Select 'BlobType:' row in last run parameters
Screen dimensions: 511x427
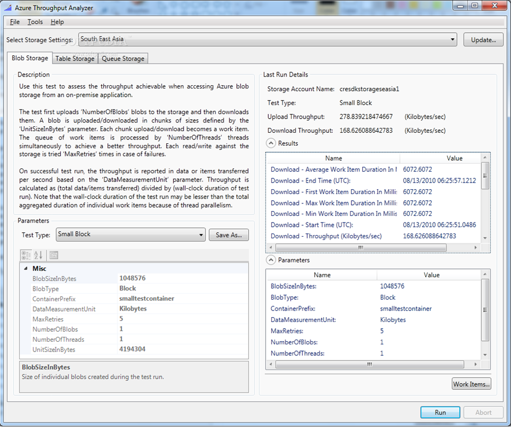(374, 297)
